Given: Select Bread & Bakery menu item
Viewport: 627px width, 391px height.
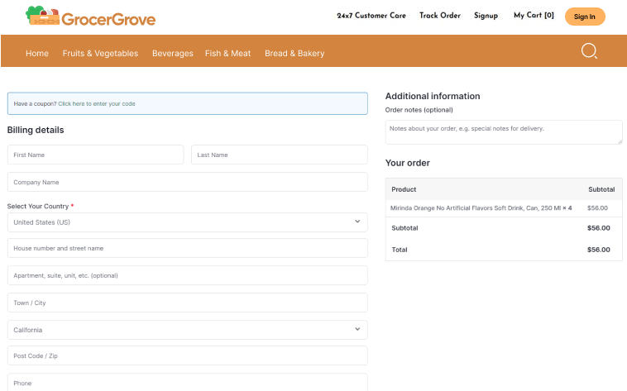Looking at the screenshot, I should (294, 54).
